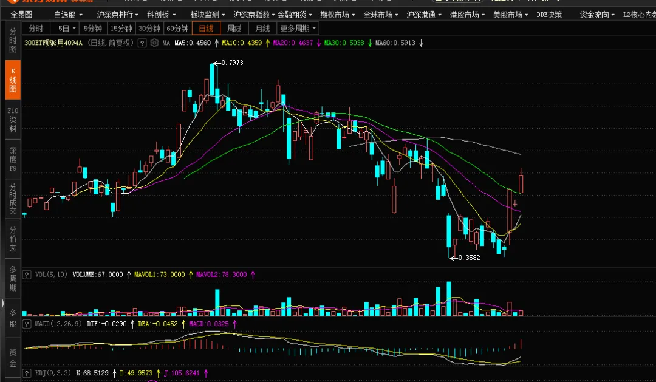Screen dimensions: 656x382
Task: Expand 更多周期 dropdown
Action: [298, 29]
